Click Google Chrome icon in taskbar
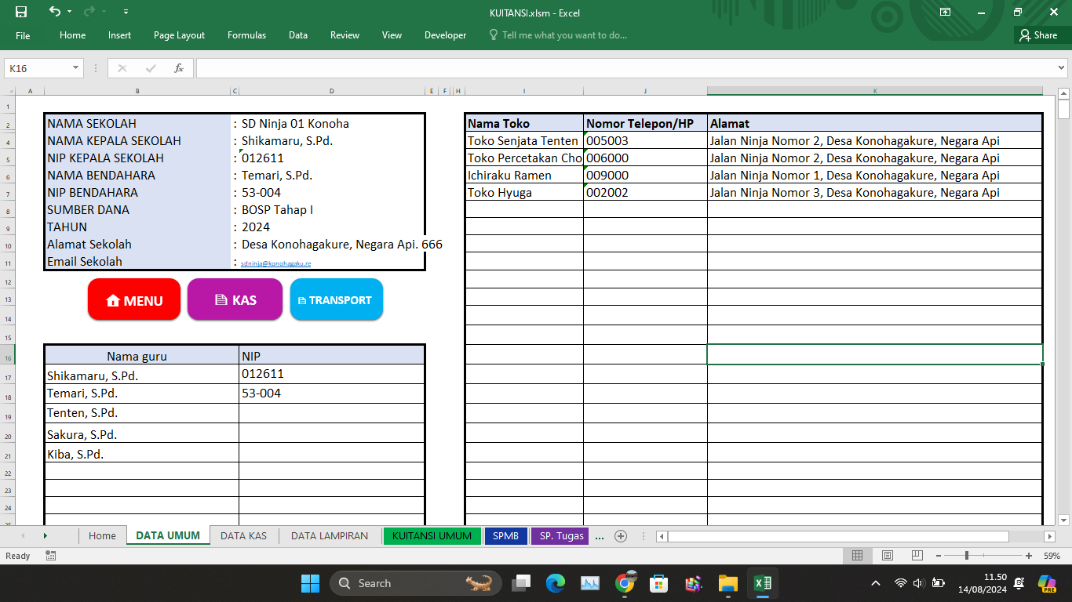 [625, 583]
